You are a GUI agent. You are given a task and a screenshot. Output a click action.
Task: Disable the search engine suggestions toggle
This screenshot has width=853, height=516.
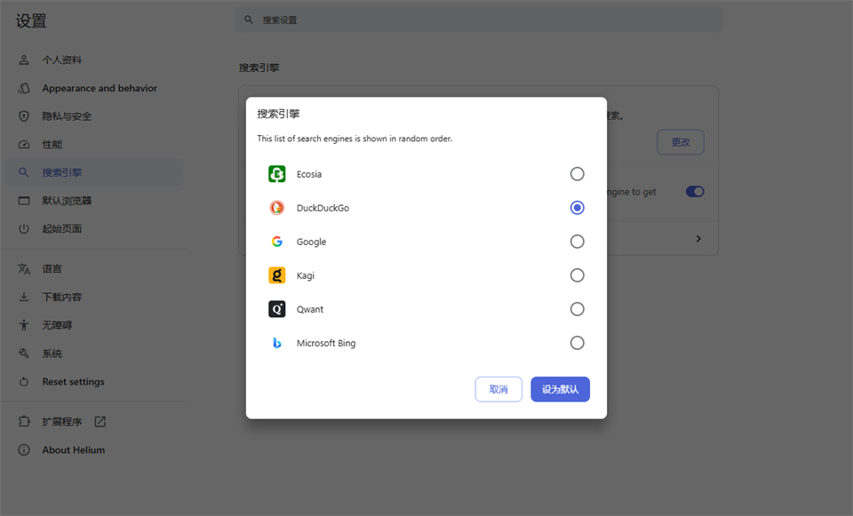tap(694, 190)
